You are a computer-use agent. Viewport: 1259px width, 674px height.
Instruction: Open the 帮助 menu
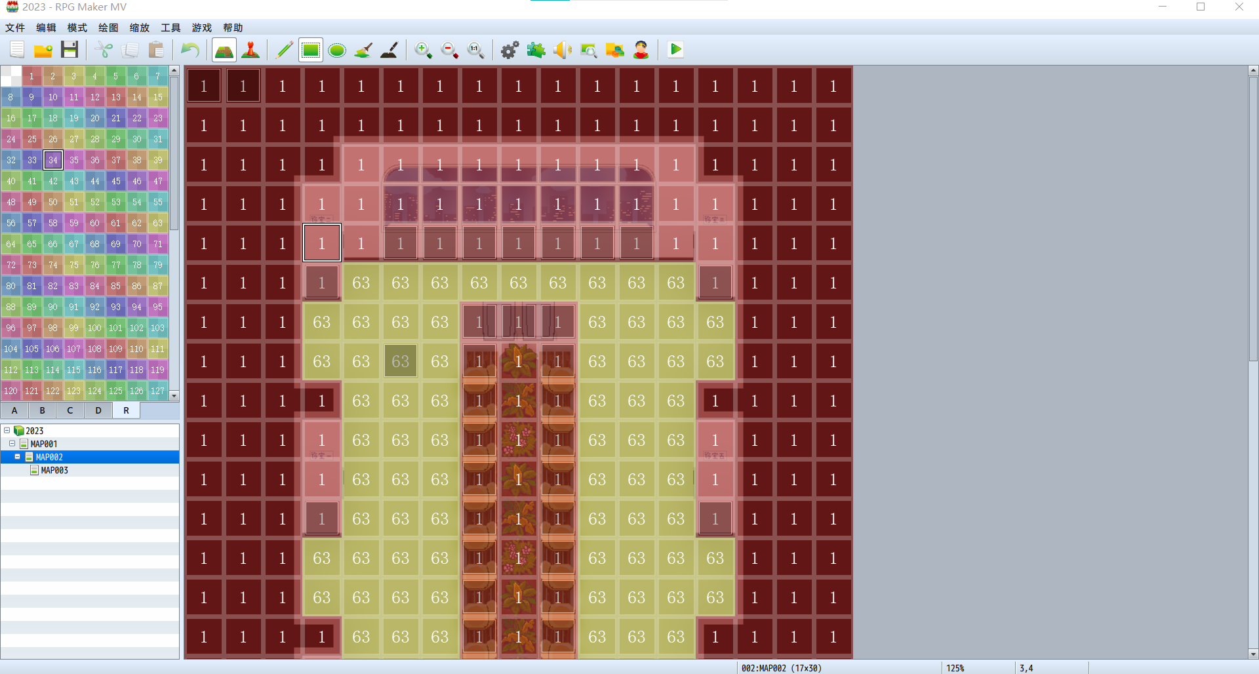point(233,28)
